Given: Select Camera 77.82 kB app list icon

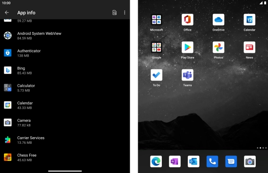Looking at the screenshot, I should pyautogui.click(x=8, y=123).
